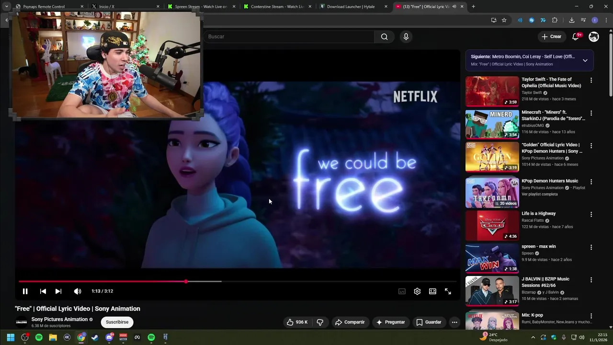This screenshot has height=345, width=613.
Task: Share the video via Compartir
Action: click(x=350, y=322)
